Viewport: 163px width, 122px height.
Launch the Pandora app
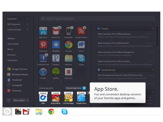56,58
